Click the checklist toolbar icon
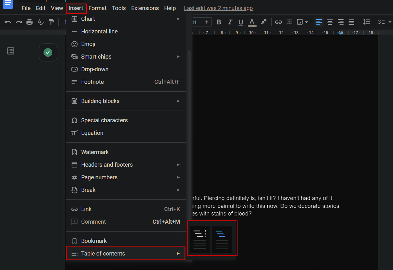Image resolution: width=393 pixels, height=270 pixels. pyautogui.click(x=381, y=22)
